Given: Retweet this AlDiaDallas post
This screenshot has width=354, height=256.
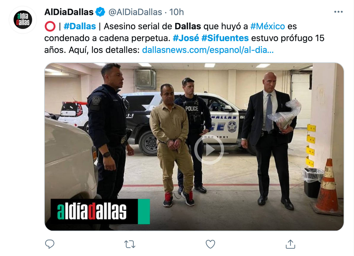Looking at the screenshot, I should 130,244.
